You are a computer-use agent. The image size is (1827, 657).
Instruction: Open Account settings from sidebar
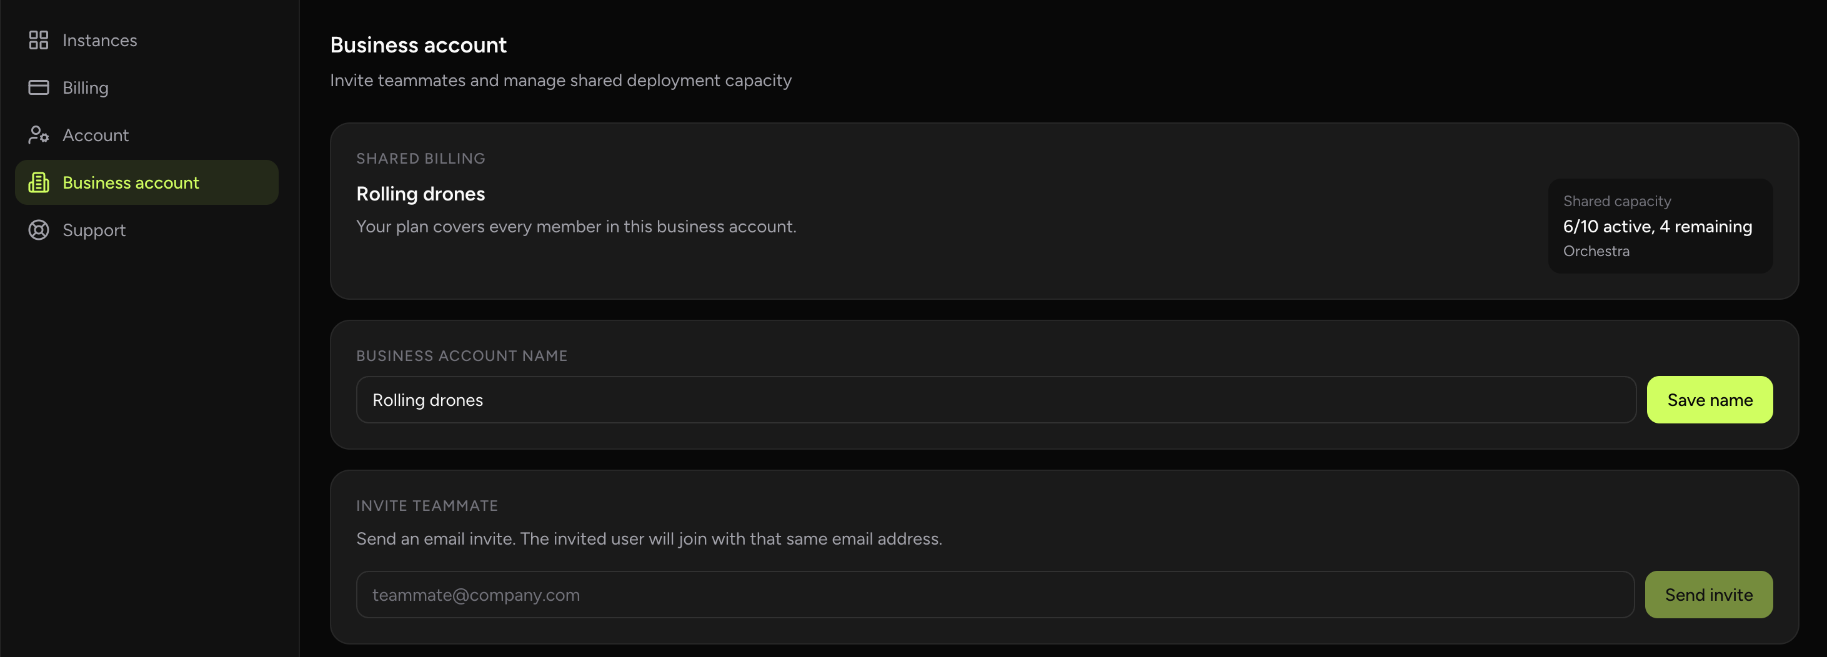coord(96,135)
